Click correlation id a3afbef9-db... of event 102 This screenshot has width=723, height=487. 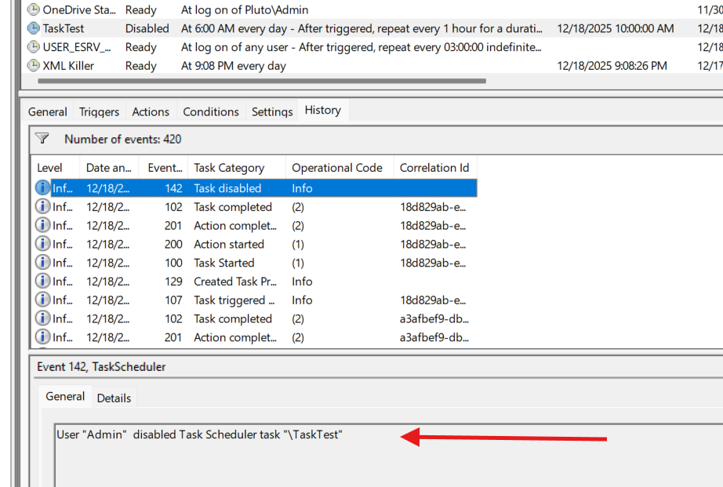[434, 318]
